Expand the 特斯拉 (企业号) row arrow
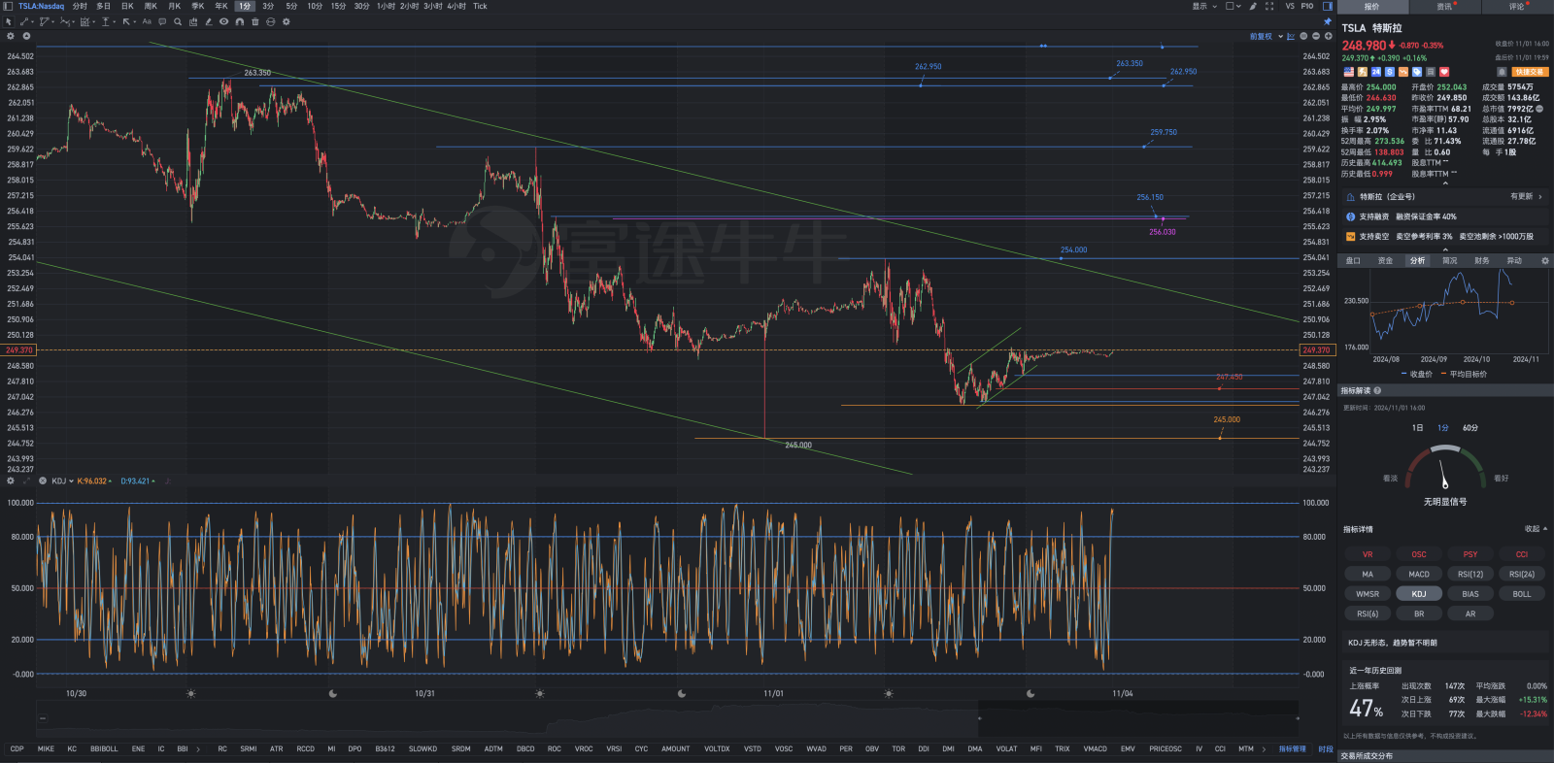Viewport: 1554px width, 763px height. [1540, 196]
